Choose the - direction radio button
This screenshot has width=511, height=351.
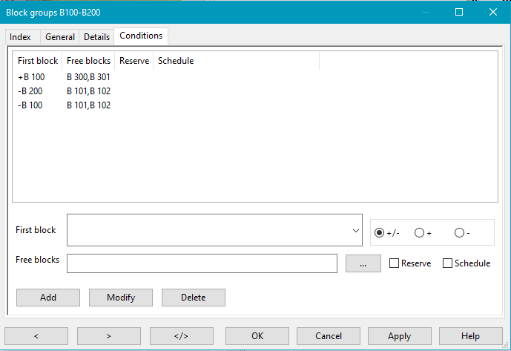point(459,233)
